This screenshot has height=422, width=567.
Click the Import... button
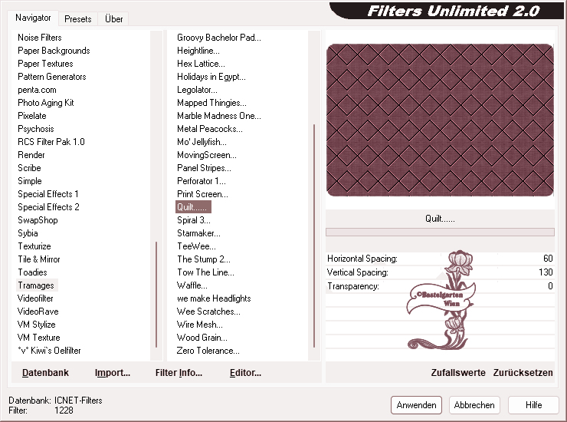[x=113, y=372]
